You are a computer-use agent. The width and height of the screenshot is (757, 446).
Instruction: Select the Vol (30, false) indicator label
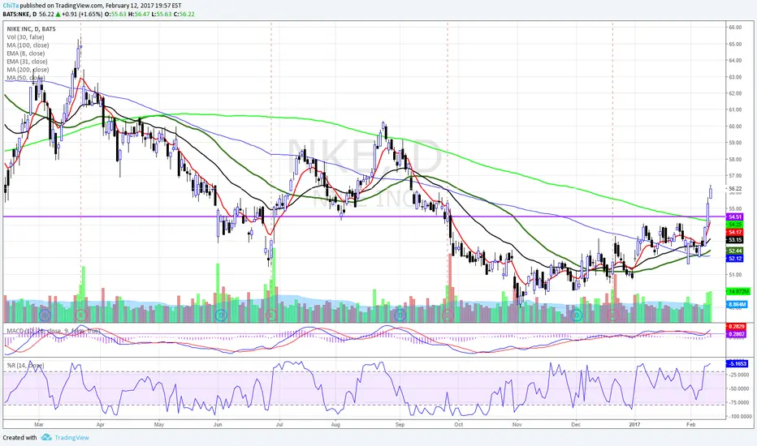click(25, 37)
